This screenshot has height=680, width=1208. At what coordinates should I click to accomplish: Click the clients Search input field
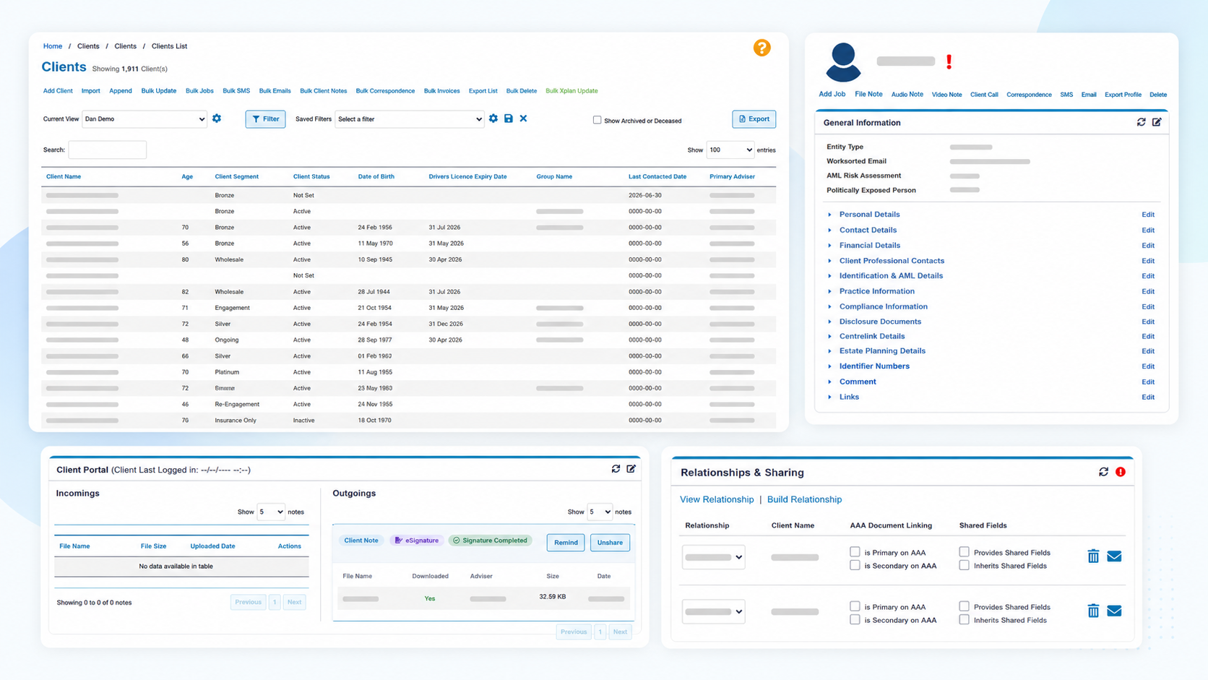[x=107, y=150]
